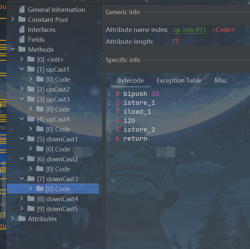Screen dimensions: 250x249
Task: Click the Constant Pool folder icon
Action: click(x=22, y=20)
